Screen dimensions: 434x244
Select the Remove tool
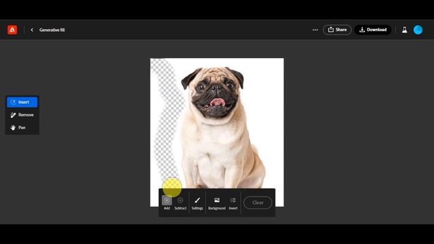click(22, 115)
